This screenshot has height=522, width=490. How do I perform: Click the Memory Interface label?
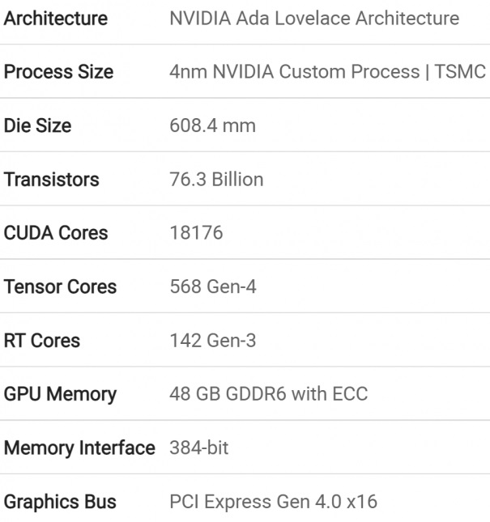79,448
